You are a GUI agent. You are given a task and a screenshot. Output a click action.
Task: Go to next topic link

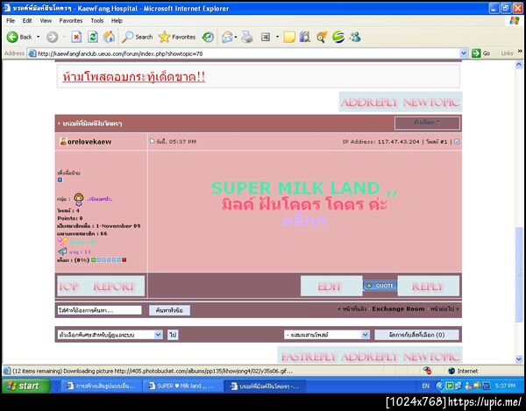(444, 308)
